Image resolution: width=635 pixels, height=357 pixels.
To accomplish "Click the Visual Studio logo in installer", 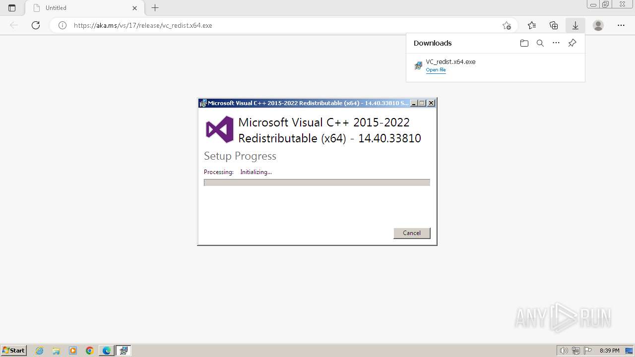I will (220, 129).
